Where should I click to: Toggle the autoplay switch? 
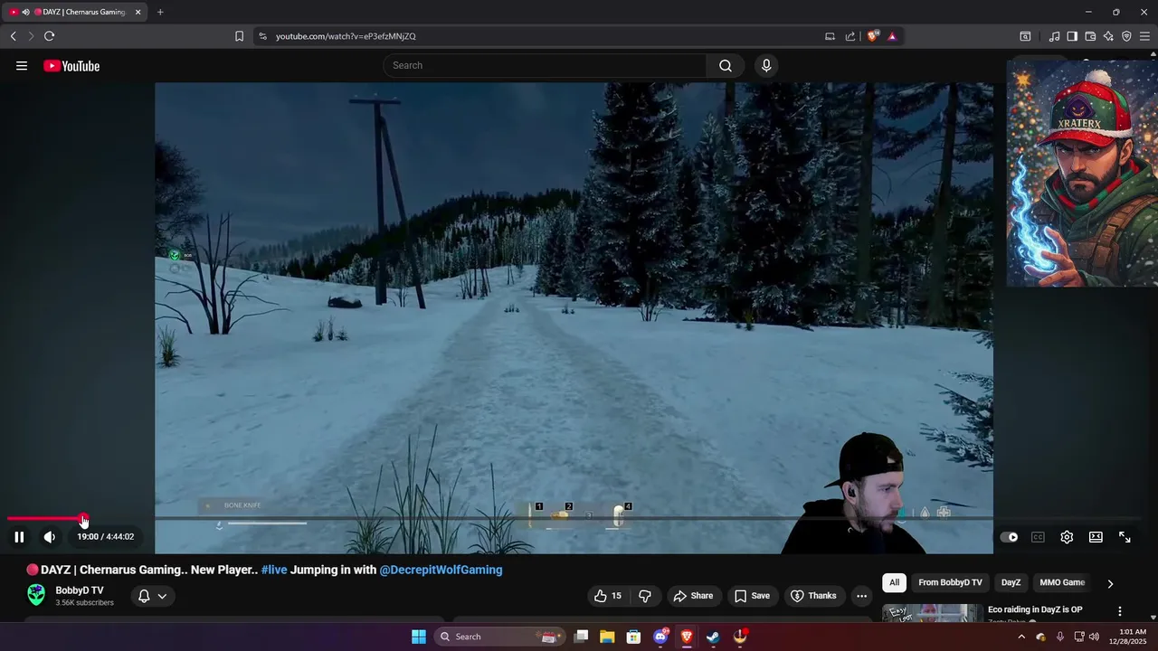pos(1009,537)
